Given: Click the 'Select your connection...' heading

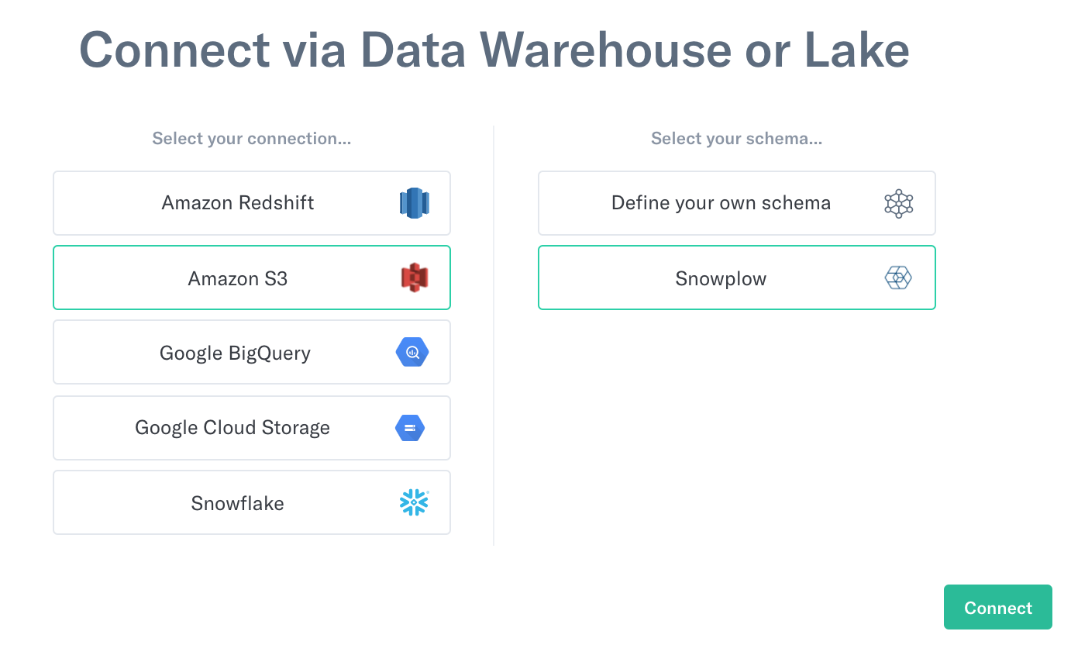Looking at the screenshot, I should (x=252, y=139).
